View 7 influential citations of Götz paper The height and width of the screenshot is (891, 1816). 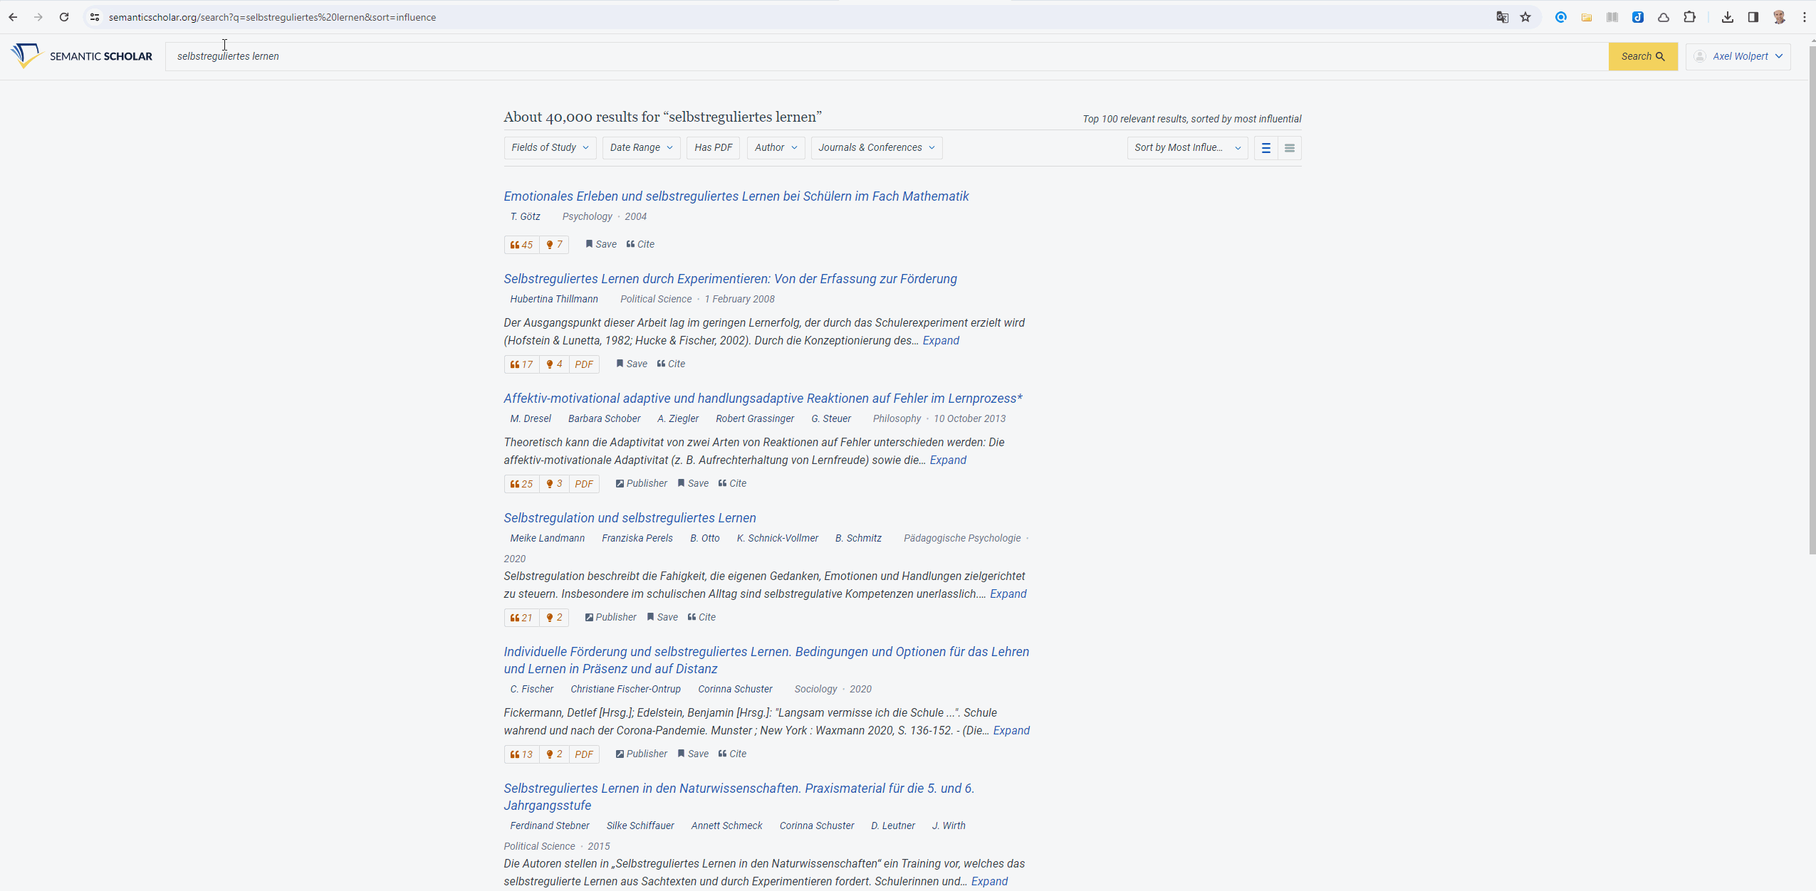click(x=554, y=245)
